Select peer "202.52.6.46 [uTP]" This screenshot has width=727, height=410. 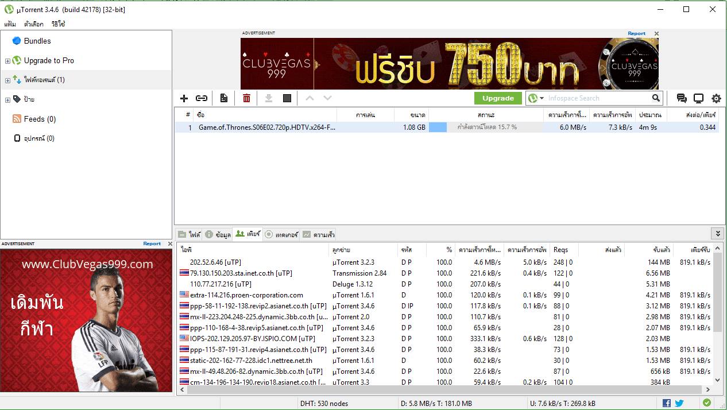(x=215, y=262)
